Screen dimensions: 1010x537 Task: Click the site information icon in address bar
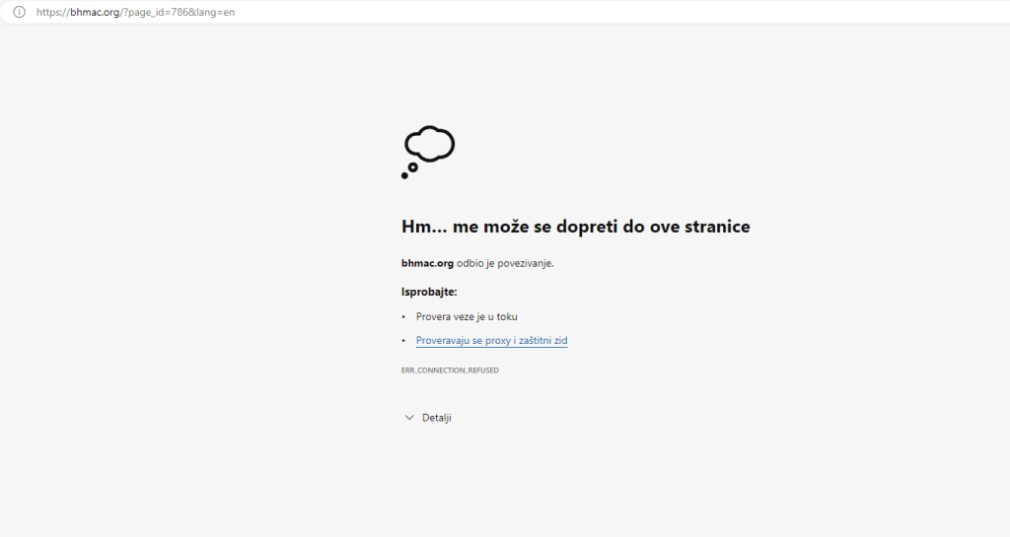(18, 12)
